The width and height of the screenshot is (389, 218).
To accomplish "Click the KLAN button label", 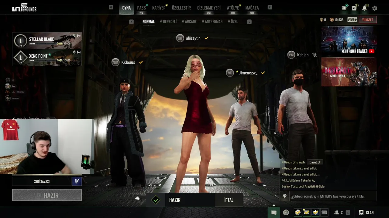I will 370,213.
